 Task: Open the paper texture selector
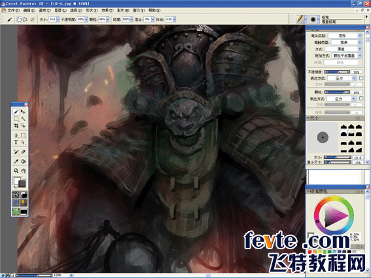(x=16, y=195)
